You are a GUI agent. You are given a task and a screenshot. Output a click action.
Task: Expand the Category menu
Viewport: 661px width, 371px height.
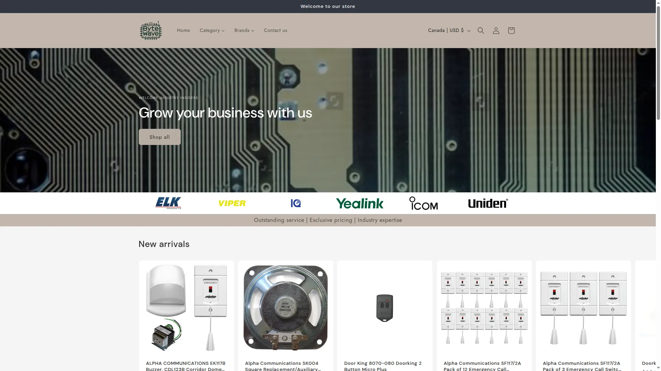212,31
